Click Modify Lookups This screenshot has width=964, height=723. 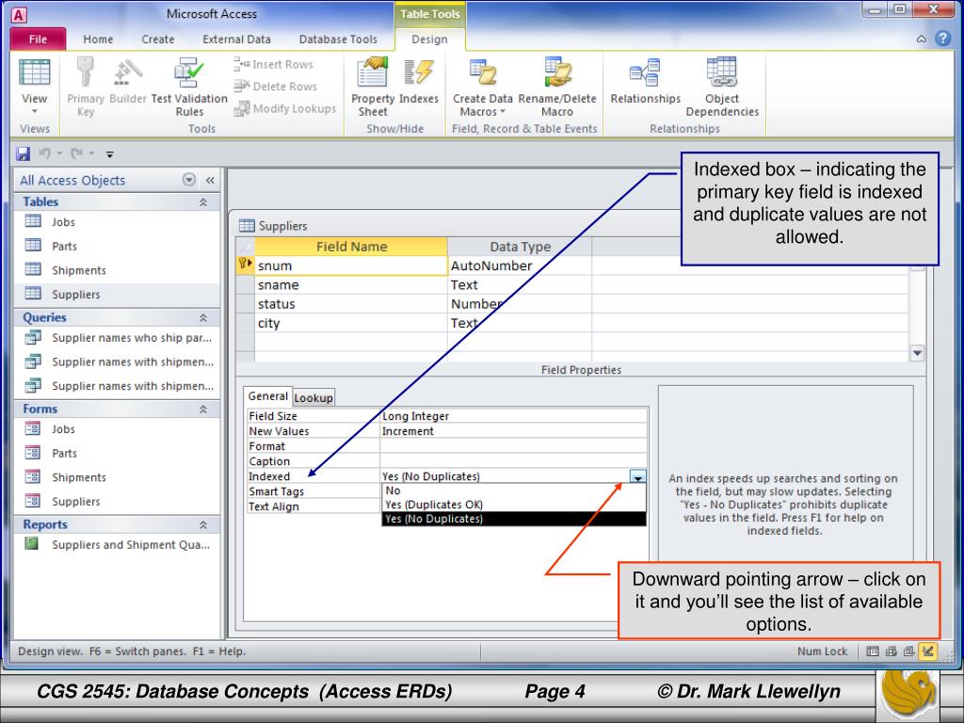pos(284,109)
